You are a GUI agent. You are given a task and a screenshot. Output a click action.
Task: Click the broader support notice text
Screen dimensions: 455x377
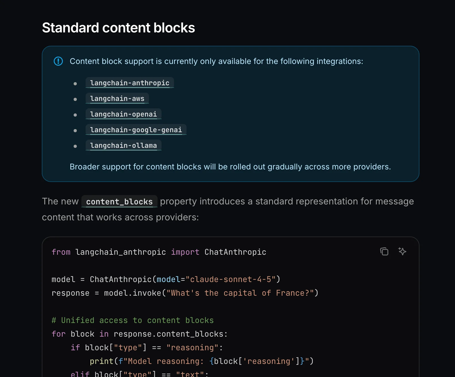[230, 167]
